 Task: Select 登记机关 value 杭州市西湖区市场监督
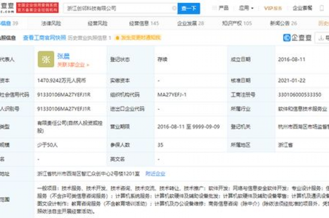coord(303,127)
